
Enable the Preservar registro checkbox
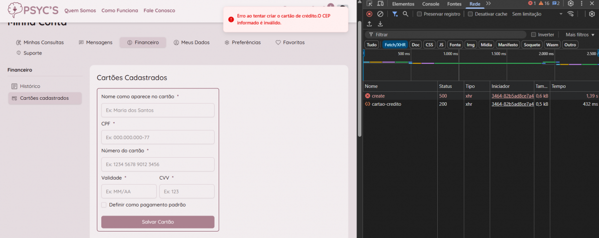(419, 14)
